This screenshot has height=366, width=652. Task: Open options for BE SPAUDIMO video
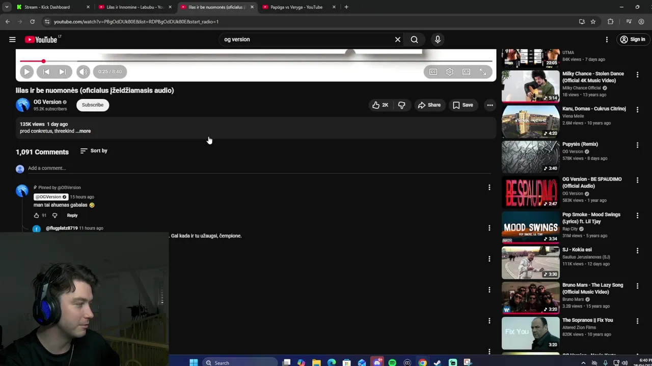coord(637,180)
